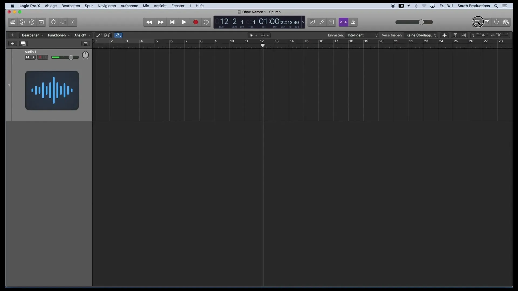Add a new track with plus
Screen dimensions: 518x291
pos(13,43)
